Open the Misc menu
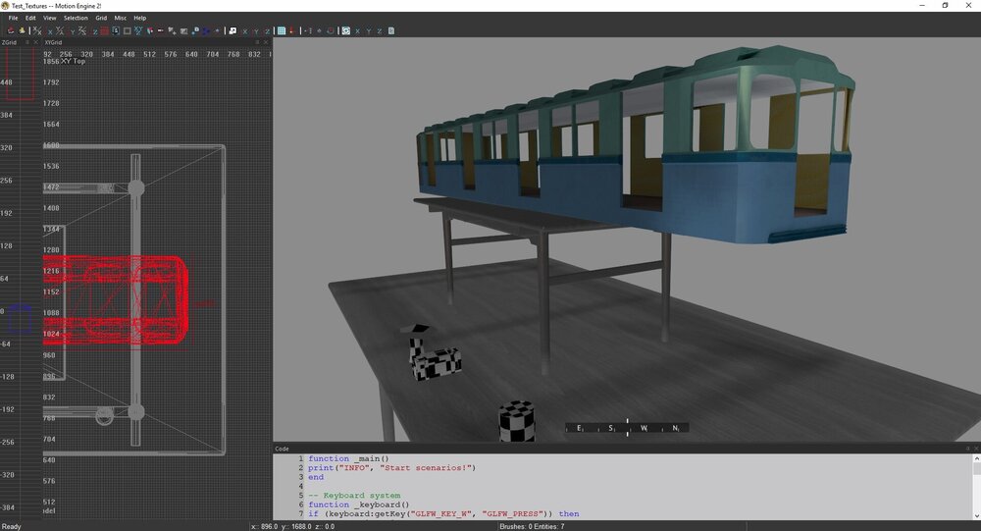981x531 pixels. [x=120, y=18]
